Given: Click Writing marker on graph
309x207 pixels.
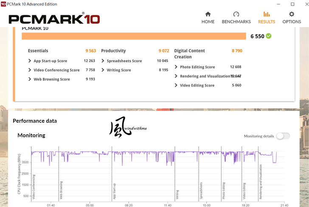Looking at the screenshot, I should point(177,195).
